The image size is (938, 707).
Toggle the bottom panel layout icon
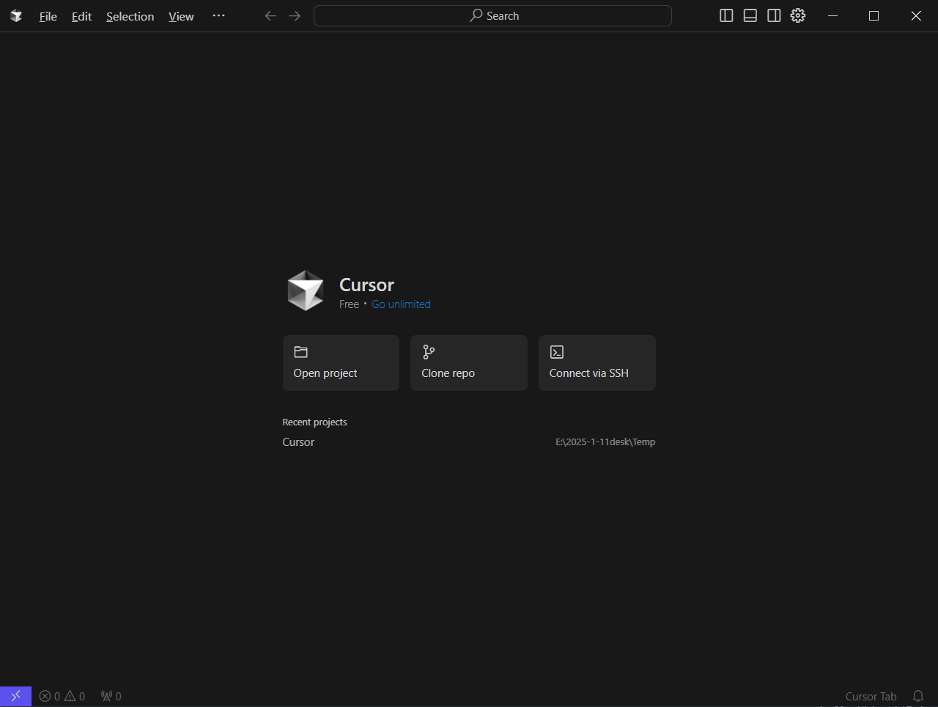point(750,16)
